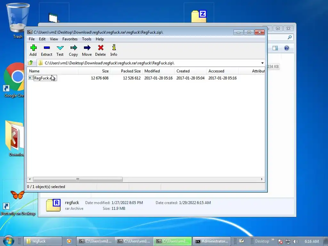Launch Butterfly on Desktop shortcut
328x246 pixels.
click(x=18, y=202)
